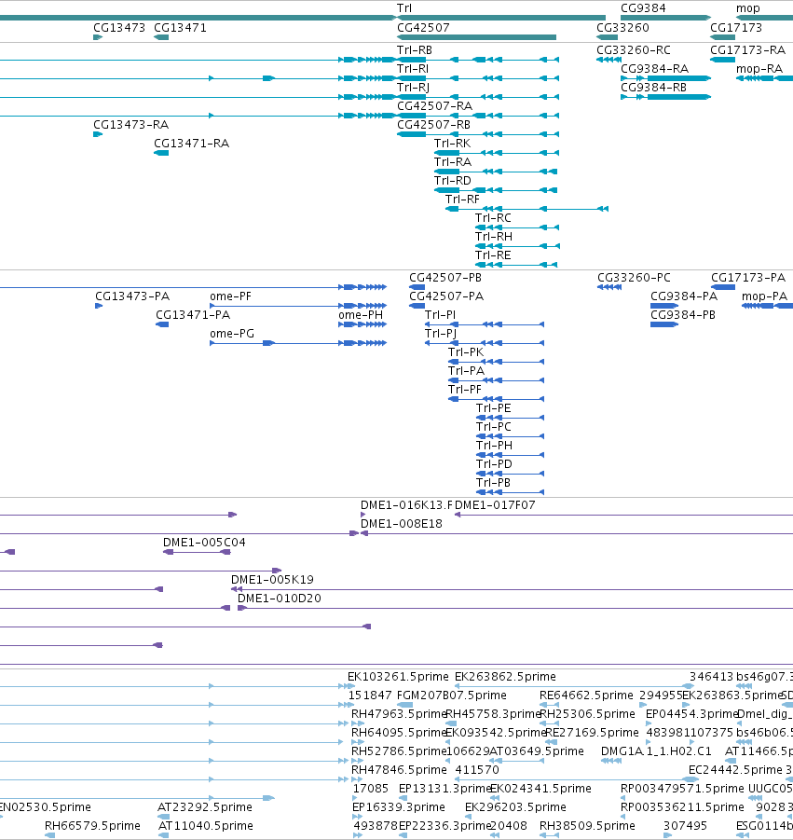Image resolution: width=793 pixels, height=840 pixels.
Task: Click transcript CG17173-RA label
Action: pos(748,49)
